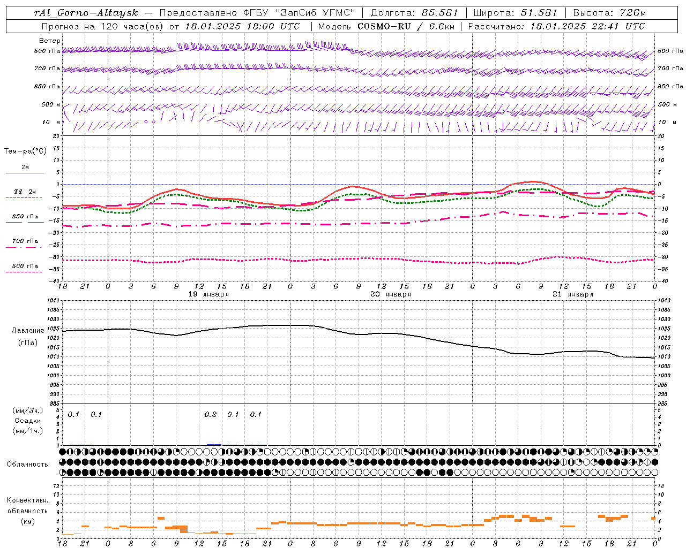
Task: Click the 12 value on left convective cloud axis
Action: tap(56, 485)
